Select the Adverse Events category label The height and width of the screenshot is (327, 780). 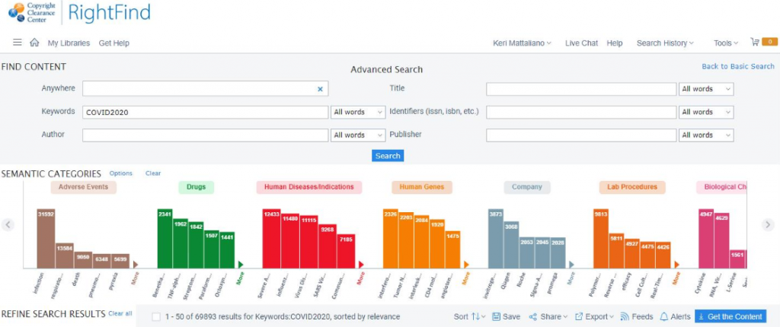tap(84, 187)
